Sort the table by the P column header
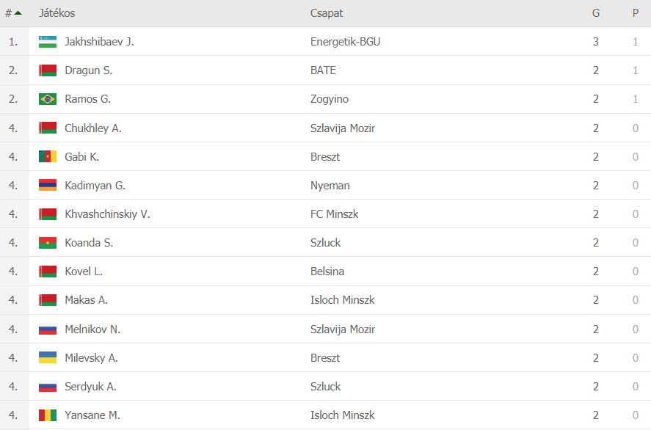The height and width of the screenshot is (430, 651). click(636, 13)
